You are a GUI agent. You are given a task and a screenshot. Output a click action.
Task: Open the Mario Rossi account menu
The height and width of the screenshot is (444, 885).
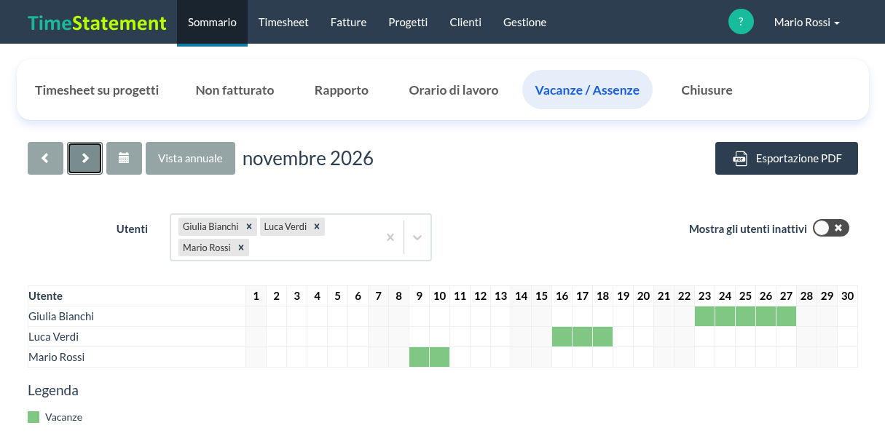click(807, 22)
